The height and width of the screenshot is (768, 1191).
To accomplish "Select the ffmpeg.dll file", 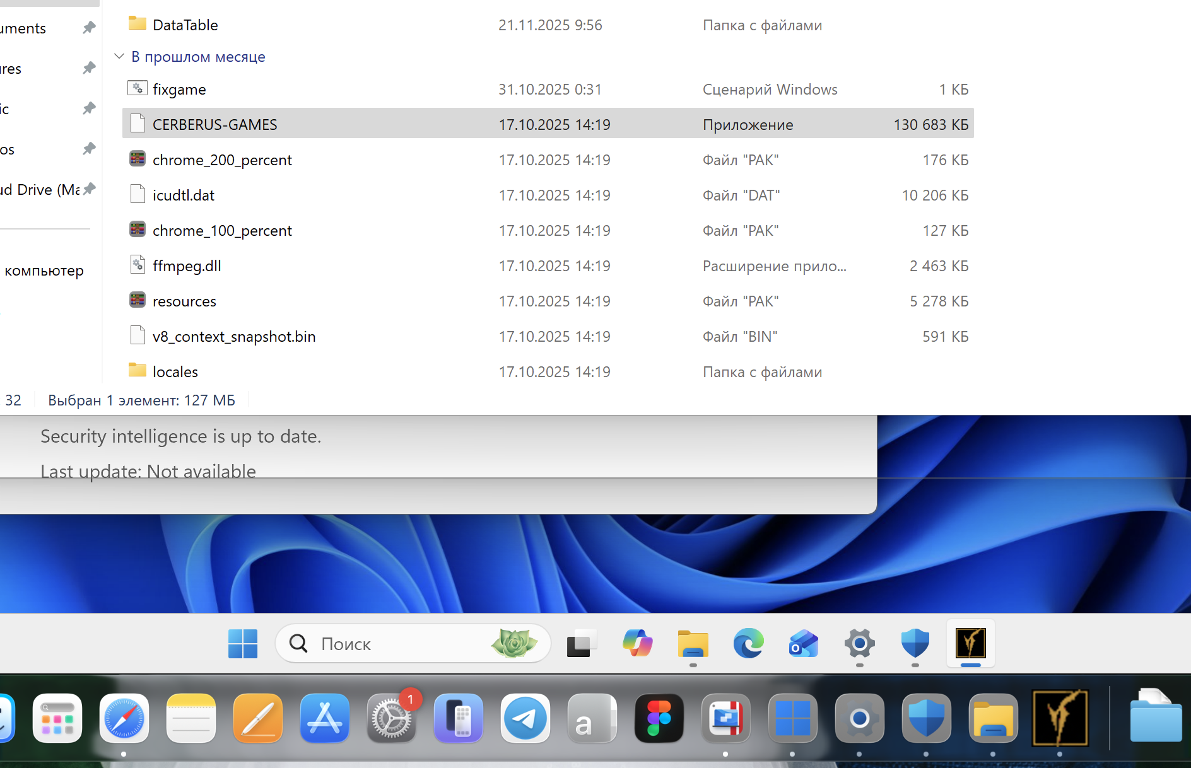I will click(x=187, y=266).
